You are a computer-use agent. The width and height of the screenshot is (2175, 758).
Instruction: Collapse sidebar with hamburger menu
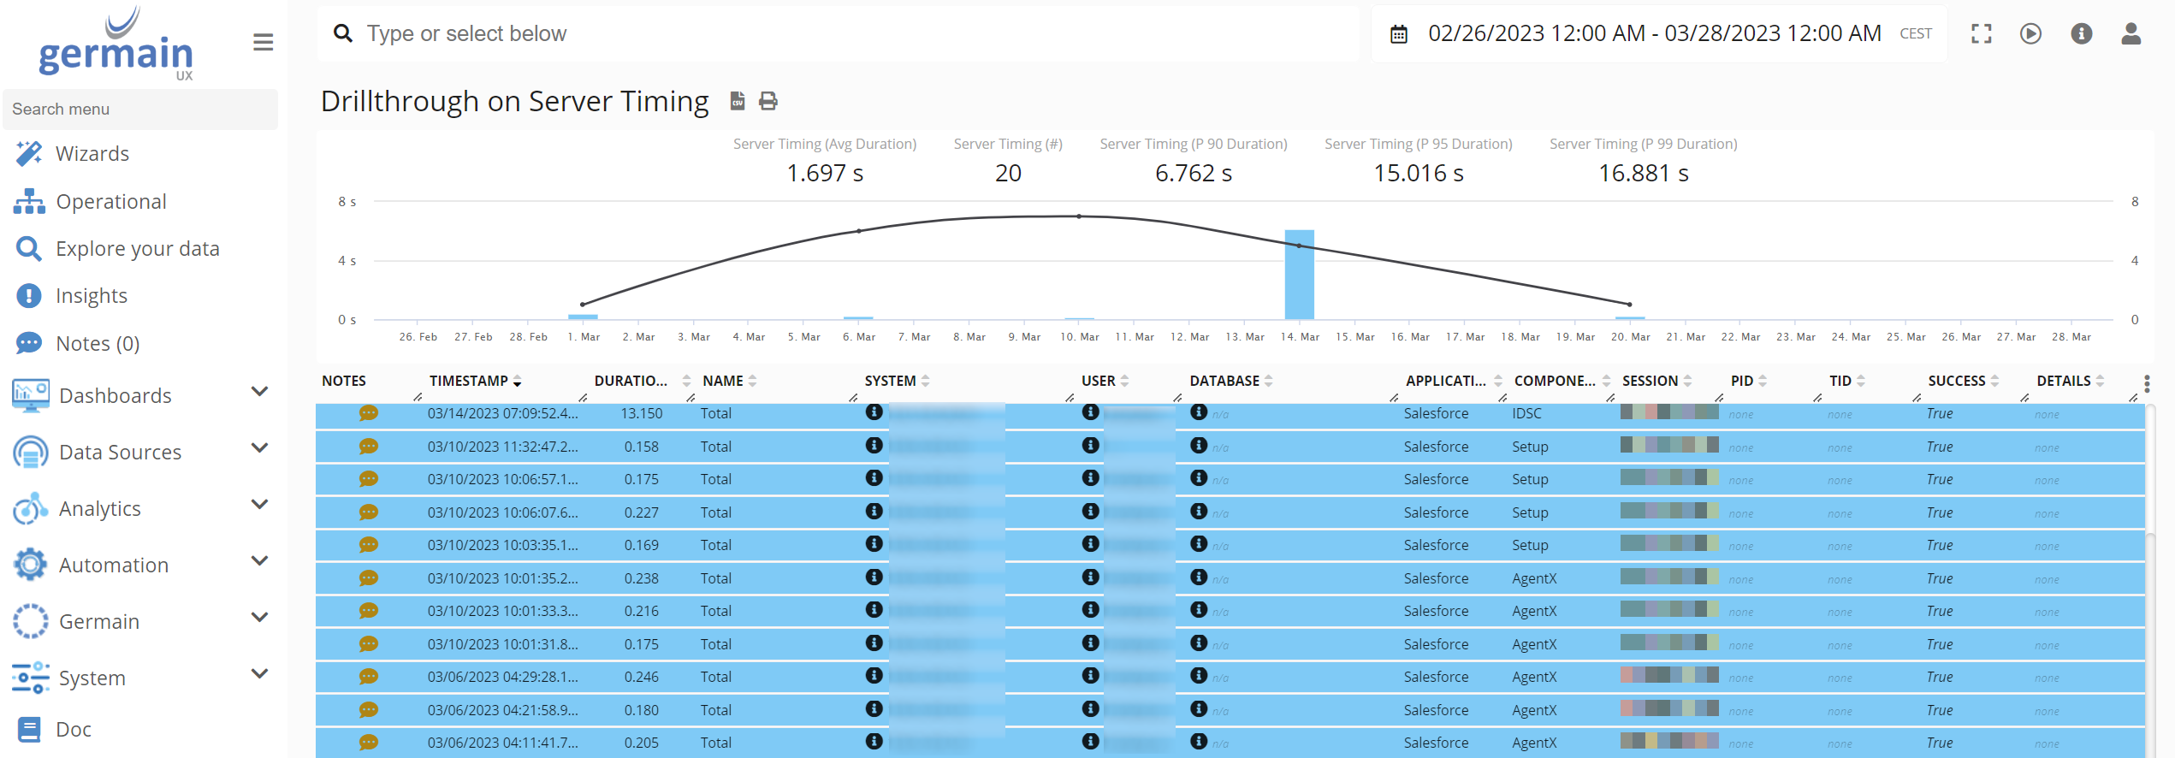pos(263,42)
